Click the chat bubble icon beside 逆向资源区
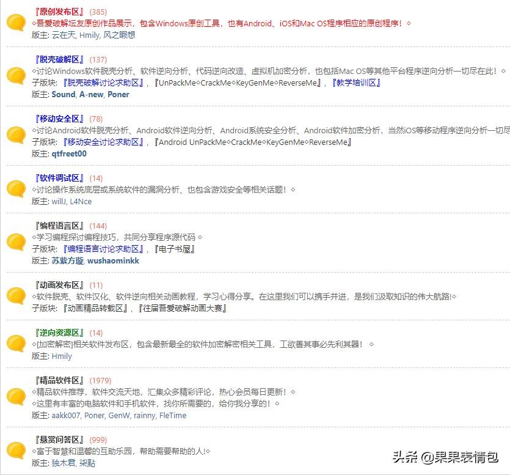 coord(15,344)
